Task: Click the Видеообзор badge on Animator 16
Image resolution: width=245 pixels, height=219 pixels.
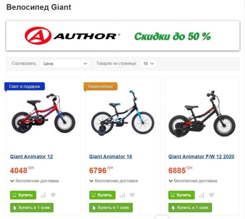Action: (101, 86)
